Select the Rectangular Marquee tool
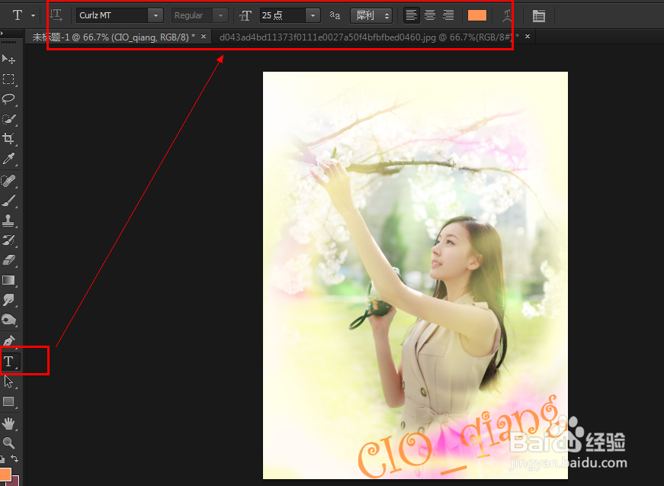 (x=8, y=79)
